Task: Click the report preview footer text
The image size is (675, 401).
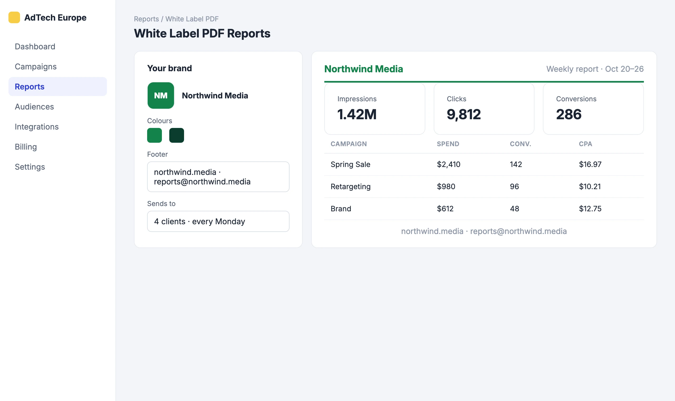Action: pos(484,231)
